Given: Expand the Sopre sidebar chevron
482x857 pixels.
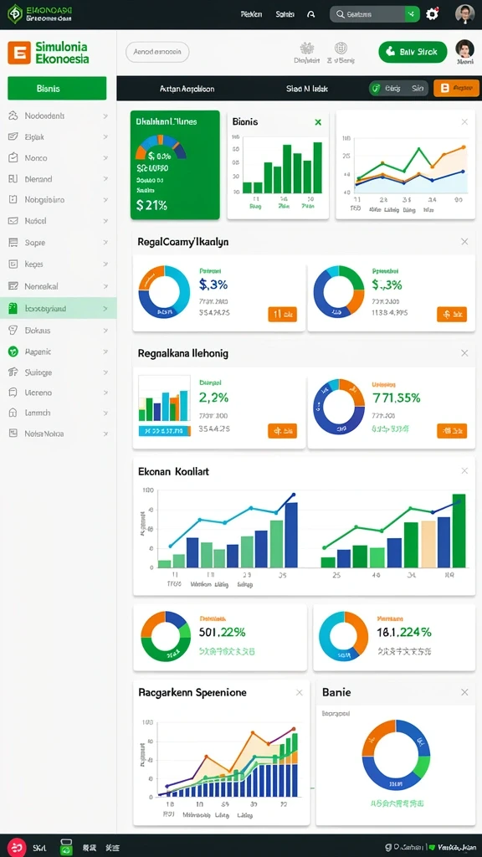Looking at the screenshot, I should coord(105,242).
